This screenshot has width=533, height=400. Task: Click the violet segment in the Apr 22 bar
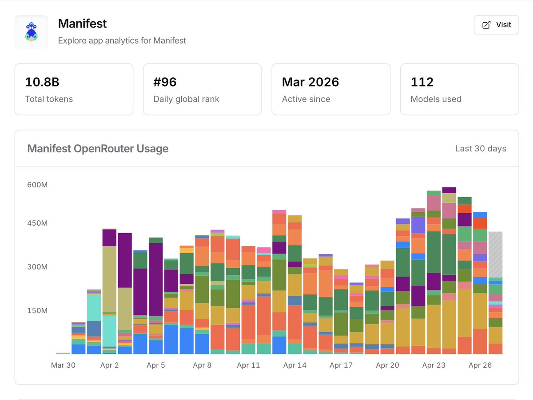click(x=418, y=225)
